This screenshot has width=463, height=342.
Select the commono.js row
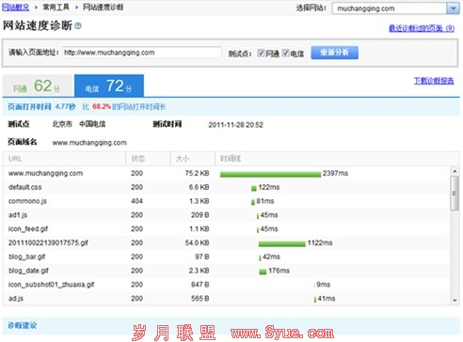tap(226, 201)
